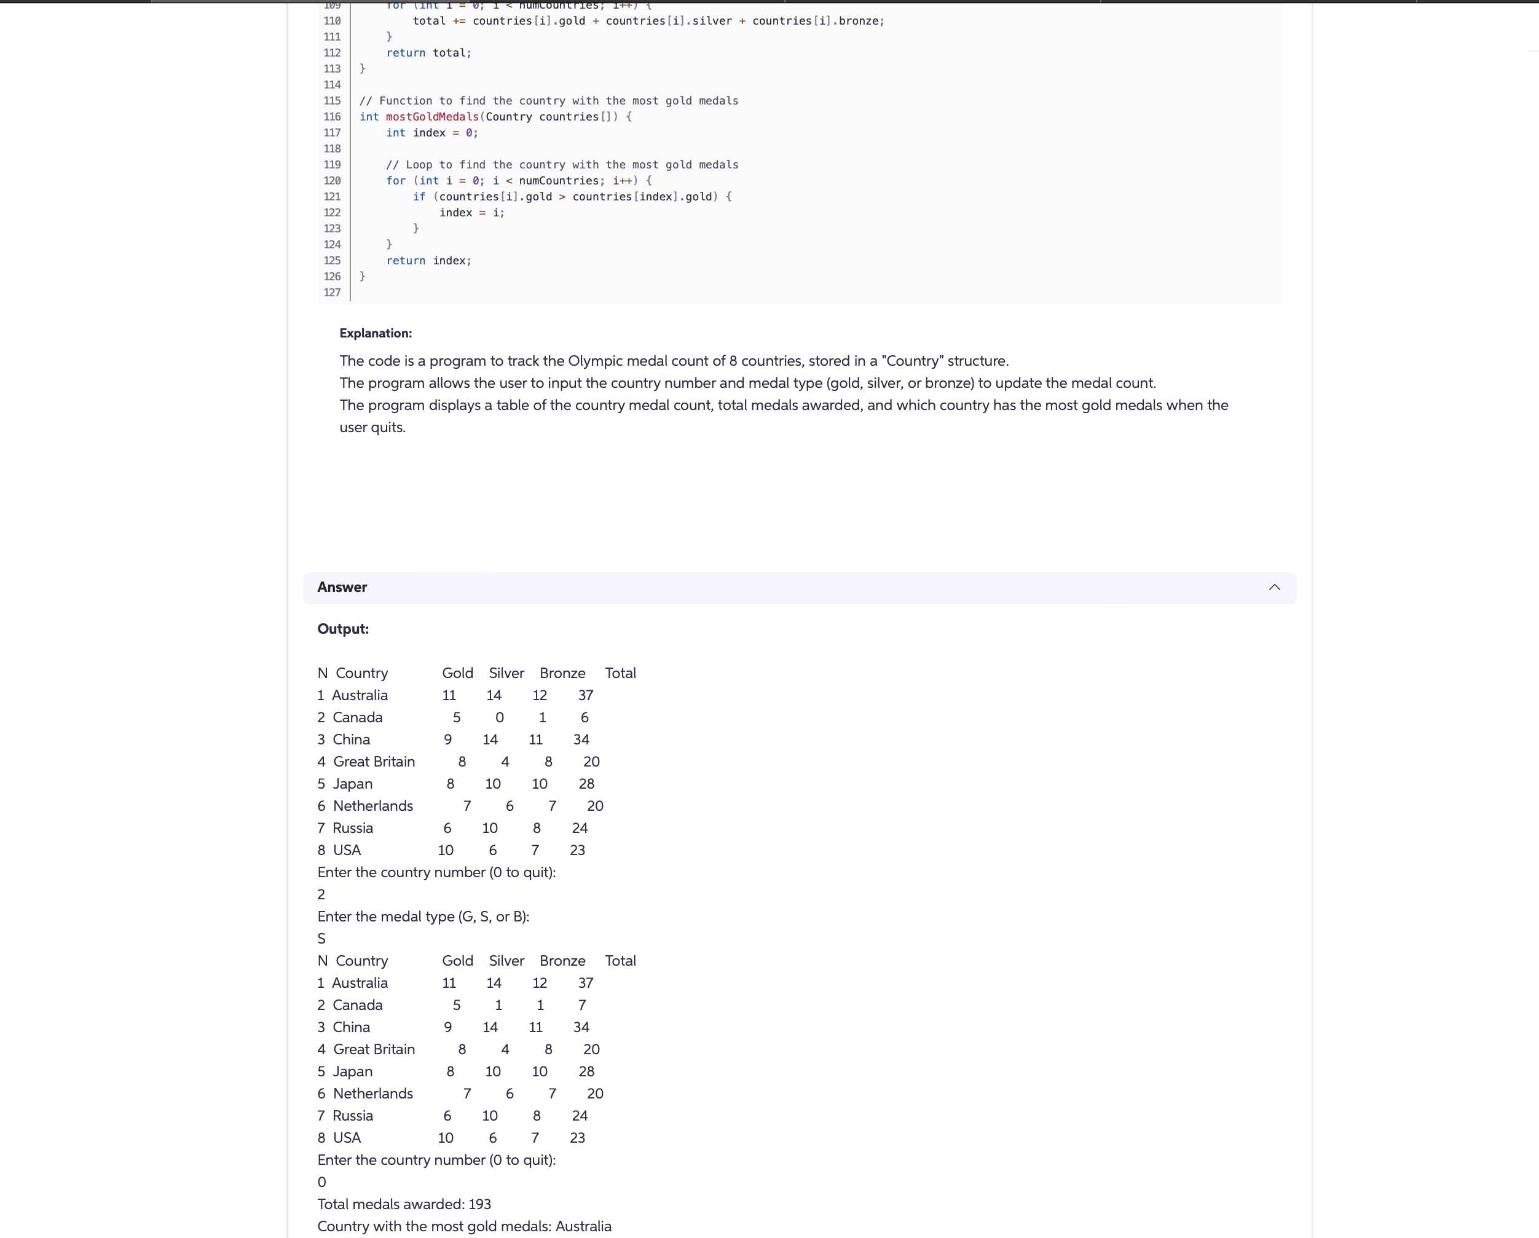
Task: Click 'Enter the medal type (G, S, or B)' line
Action: (423, 916)
